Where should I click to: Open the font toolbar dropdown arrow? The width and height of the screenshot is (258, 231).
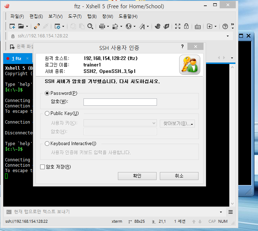pos(147,26)
